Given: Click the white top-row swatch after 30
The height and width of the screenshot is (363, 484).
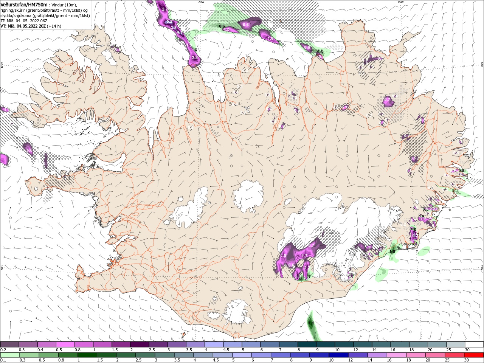Looking at the screenshot, I should point(474,344).
